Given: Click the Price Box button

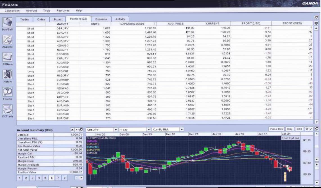Looking at the screenshot, I should click(276, 129).
